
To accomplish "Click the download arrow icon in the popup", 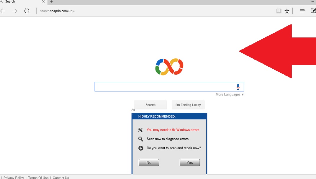I will tap(140, 148).
